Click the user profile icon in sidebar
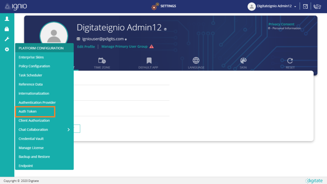 point(7,19)
